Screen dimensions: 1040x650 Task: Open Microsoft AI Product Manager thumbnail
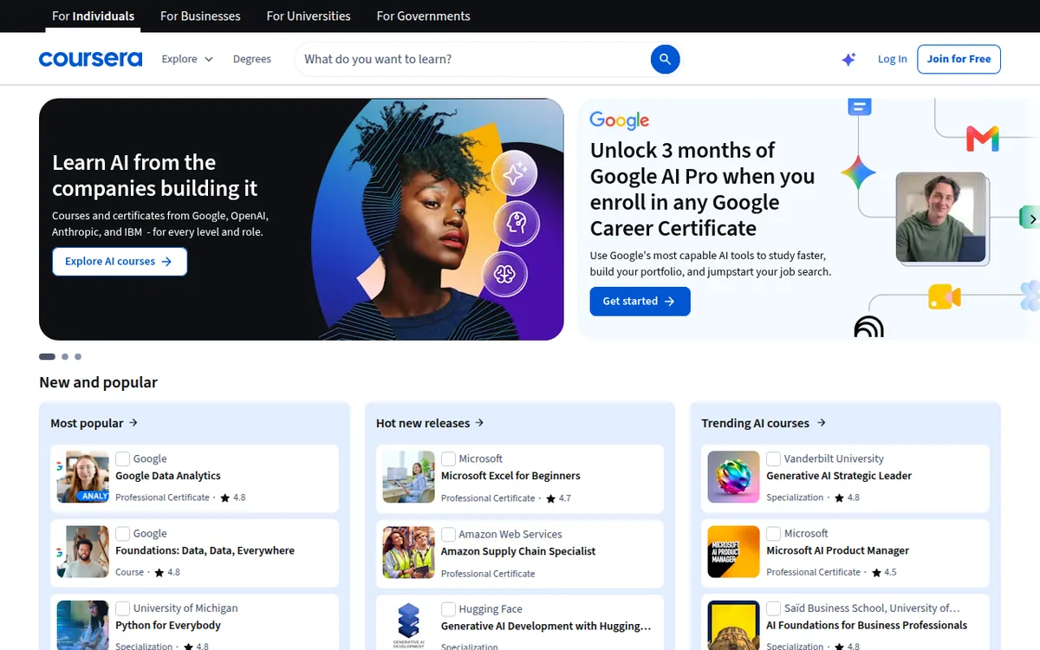[733, 552]
